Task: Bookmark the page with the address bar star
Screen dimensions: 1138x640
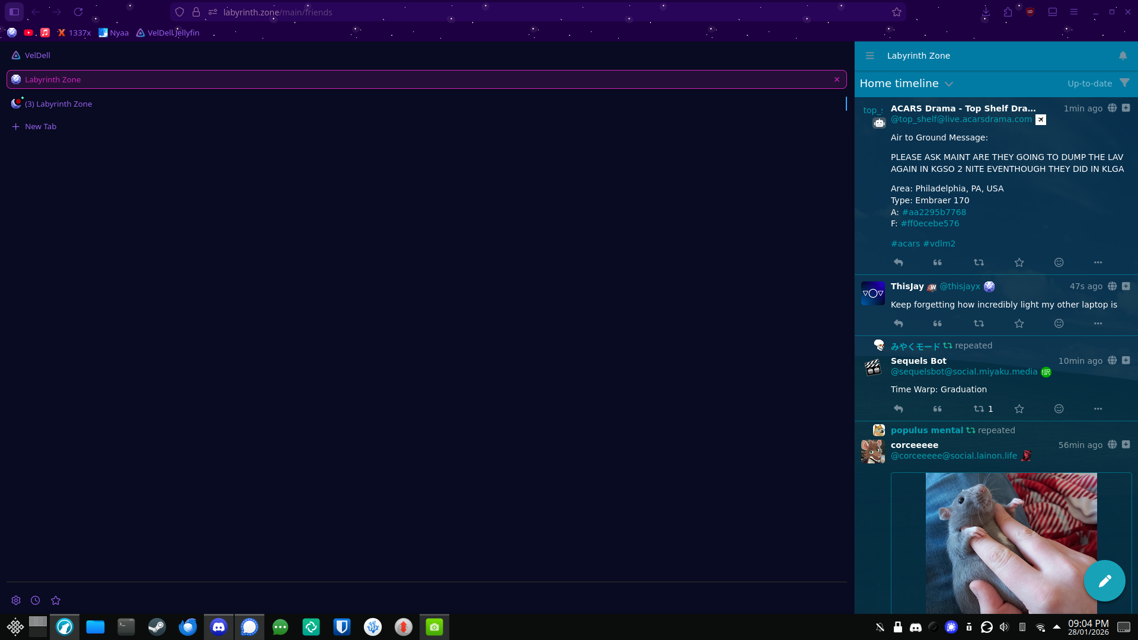Action: [896, 12]
